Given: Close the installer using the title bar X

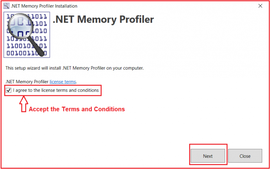Looking at the screenshot, I should pos(260,6).
